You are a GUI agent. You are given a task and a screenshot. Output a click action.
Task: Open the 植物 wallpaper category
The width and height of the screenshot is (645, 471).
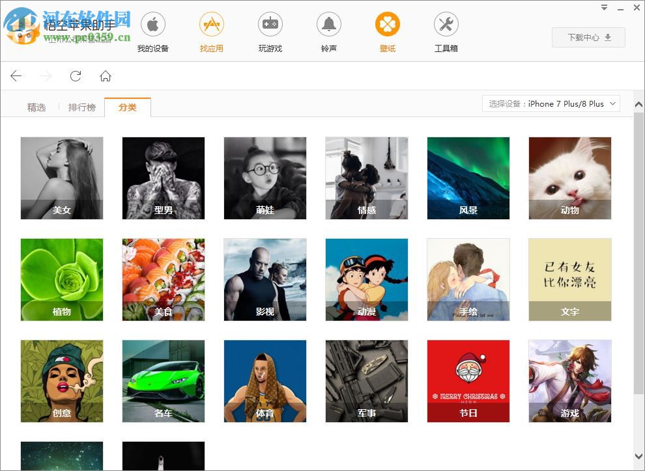click(62, 280)
